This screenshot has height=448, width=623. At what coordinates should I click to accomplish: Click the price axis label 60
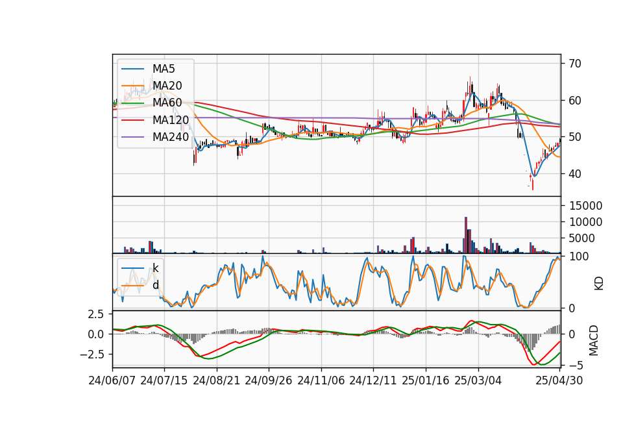pyautogui.click(x=575, y=101)
